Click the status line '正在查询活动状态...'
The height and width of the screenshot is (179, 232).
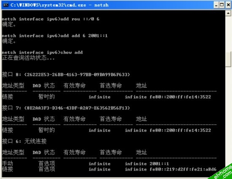28,58
